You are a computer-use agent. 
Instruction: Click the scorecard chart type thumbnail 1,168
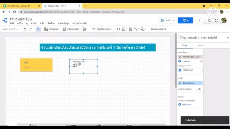(183, 37)
